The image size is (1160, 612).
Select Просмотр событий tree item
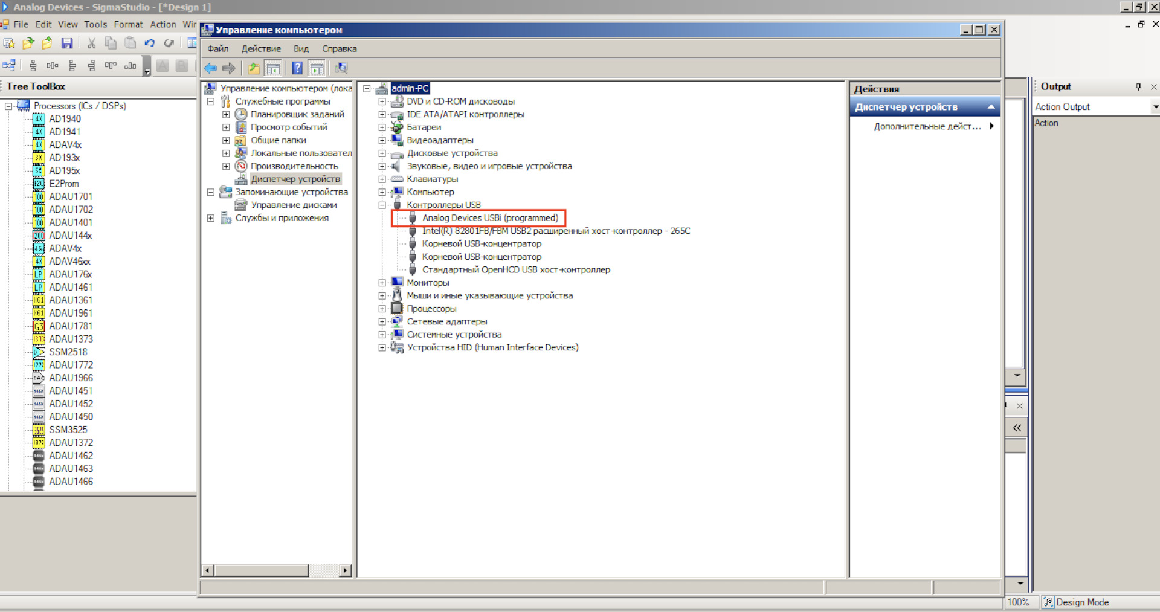click(289, 127)
